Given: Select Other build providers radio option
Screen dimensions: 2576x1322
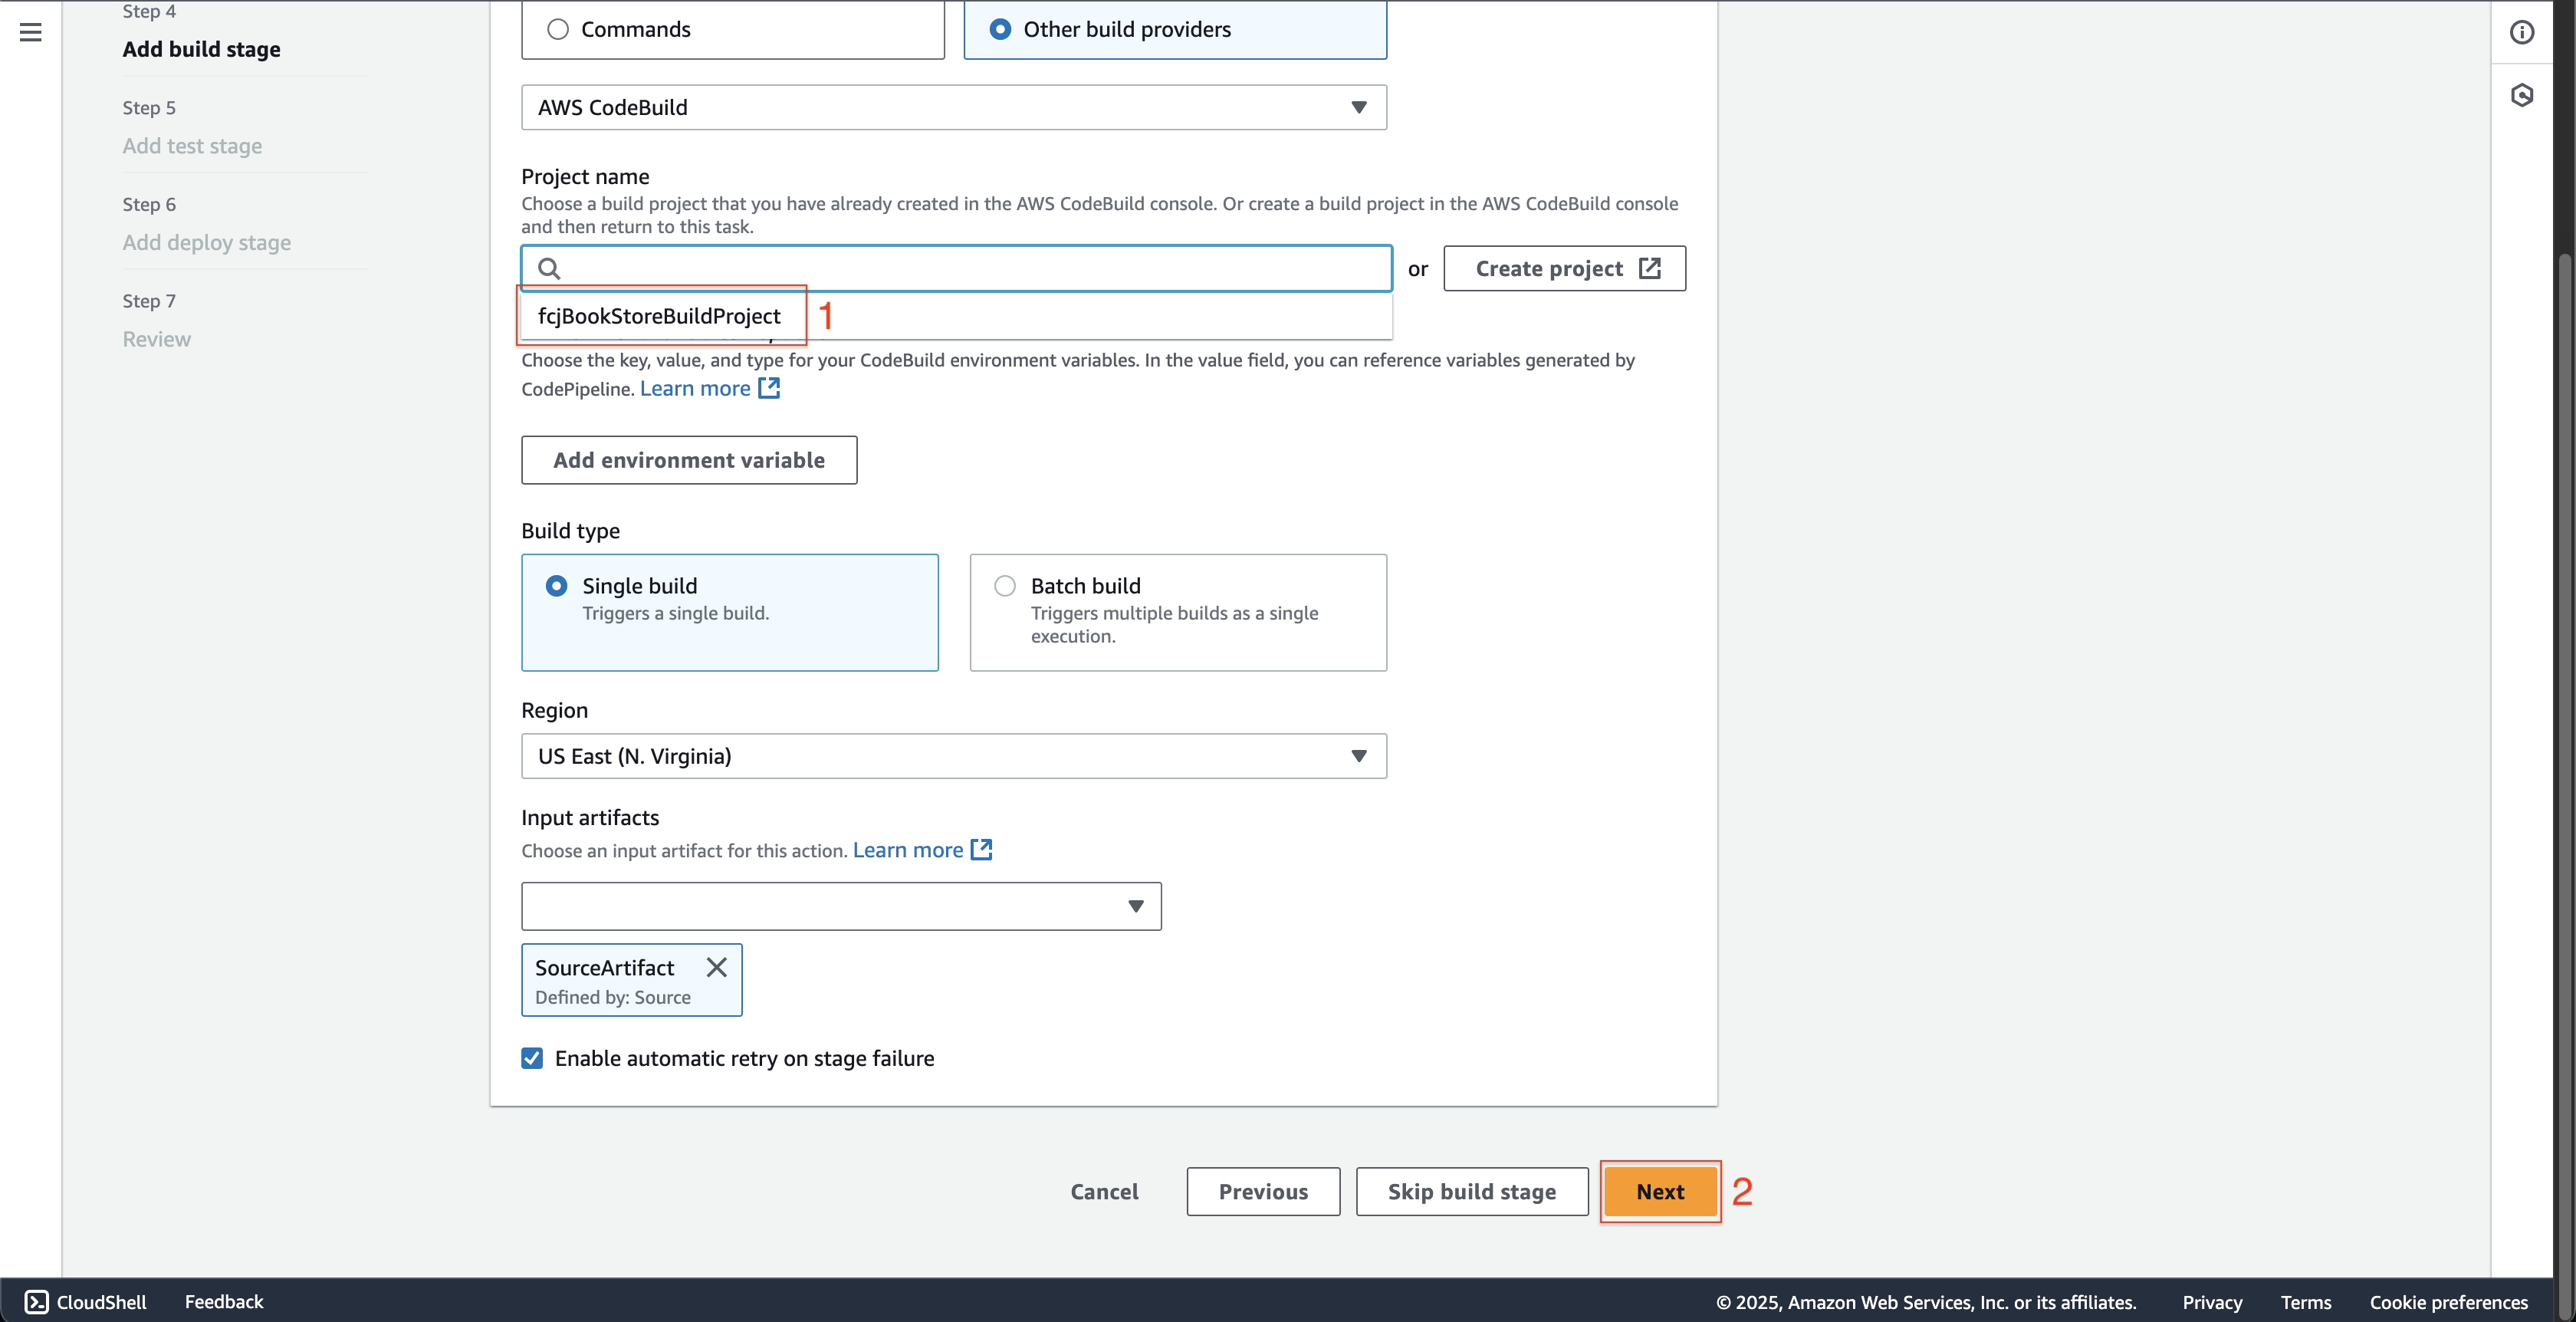Looking at the screenshot, I should pyautogui.click(x=1000, y=29).
